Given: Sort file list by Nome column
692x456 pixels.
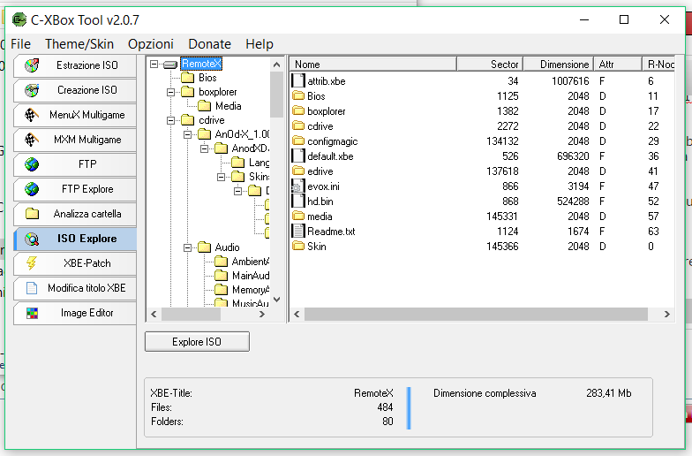Looking at the screenshot, I should point(372,65).
